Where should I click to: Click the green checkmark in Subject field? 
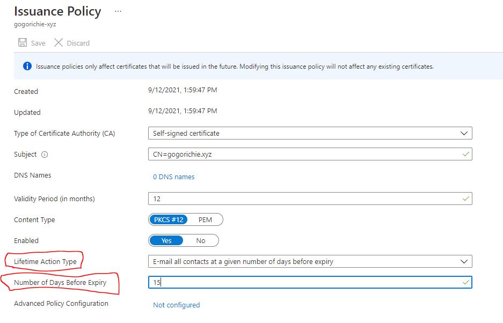pyautogui.click(x=466, y=155)
